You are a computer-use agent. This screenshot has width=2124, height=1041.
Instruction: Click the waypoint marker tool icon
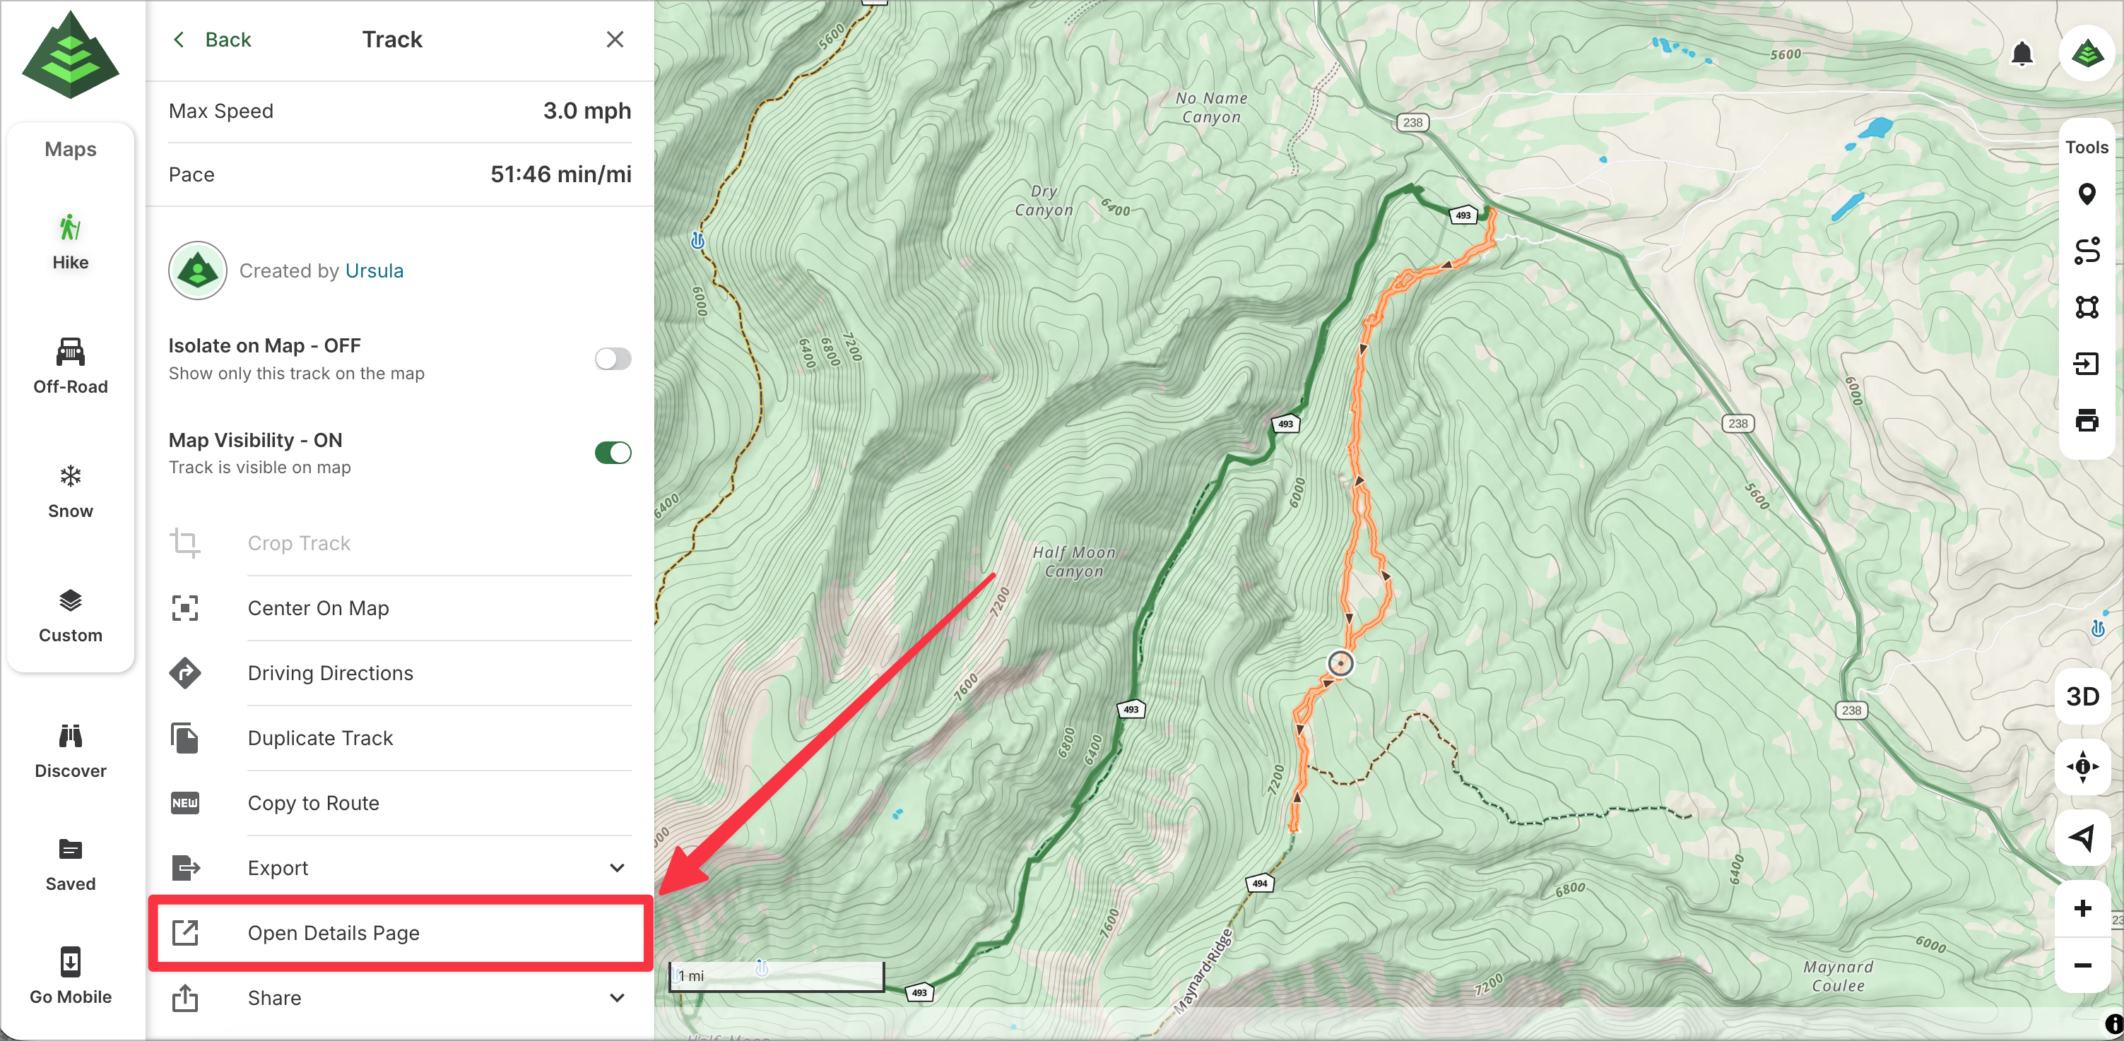click(2086, 194)
